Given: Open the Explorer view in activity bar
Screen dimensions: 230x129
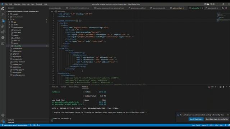Looking at the screenshot, I should 3,9.
